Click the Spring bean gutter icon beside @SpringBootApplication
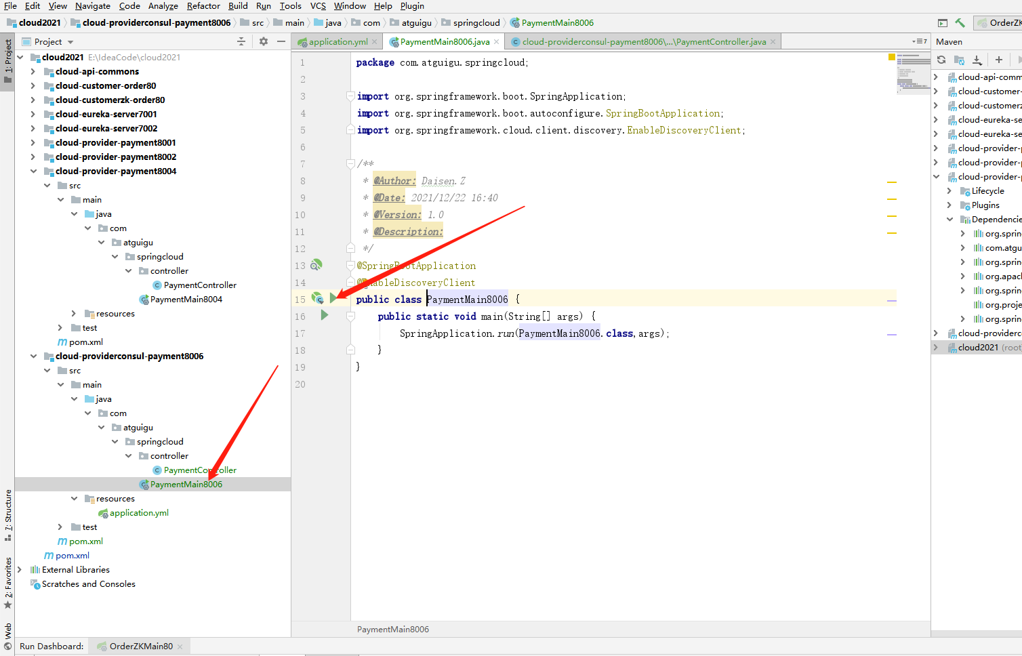 (316, 265)
